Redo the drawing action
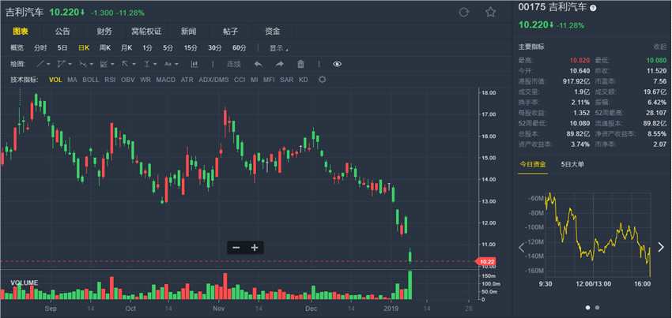The height and width of the screenshot is (318, 672). [x=279, y=63]
